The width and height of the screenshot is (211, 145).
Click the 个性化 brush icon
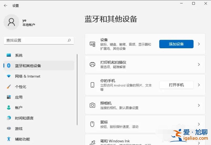[8, 87]
